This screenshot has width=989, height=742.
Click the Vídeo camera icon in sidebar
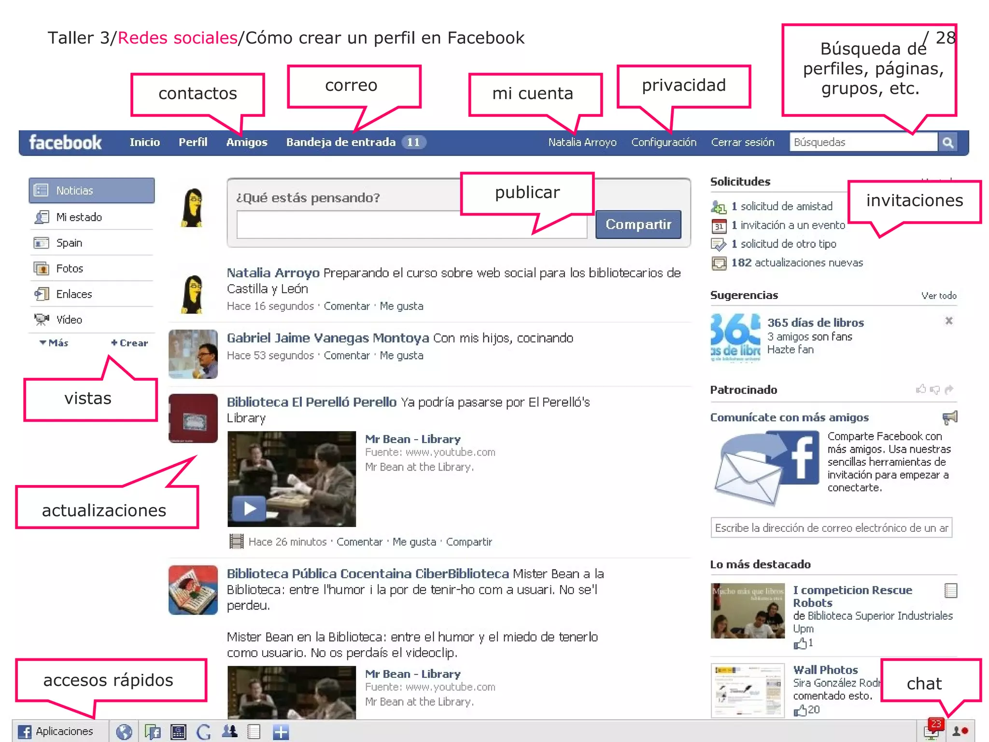pos(42,319)
